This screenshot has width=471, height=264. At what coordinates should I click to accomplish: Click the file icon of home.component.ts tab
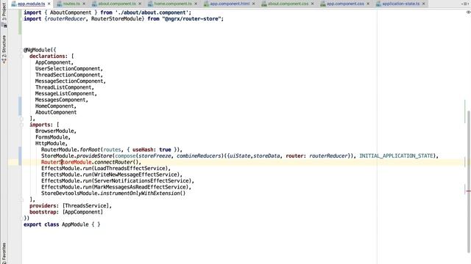tap(150, 4)
